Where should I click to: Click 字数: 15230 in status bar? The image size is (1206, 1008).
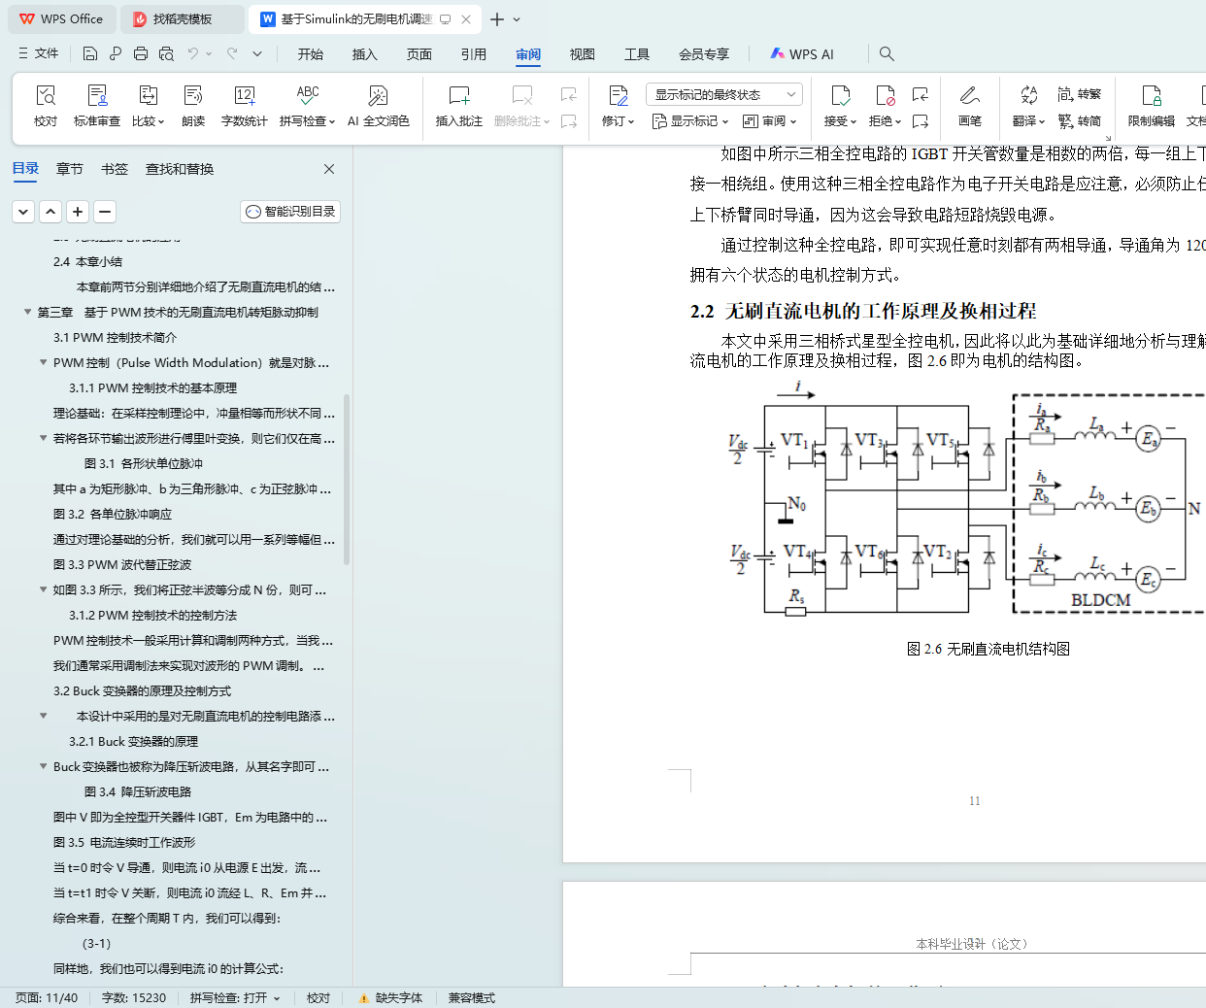coord(134,997)
